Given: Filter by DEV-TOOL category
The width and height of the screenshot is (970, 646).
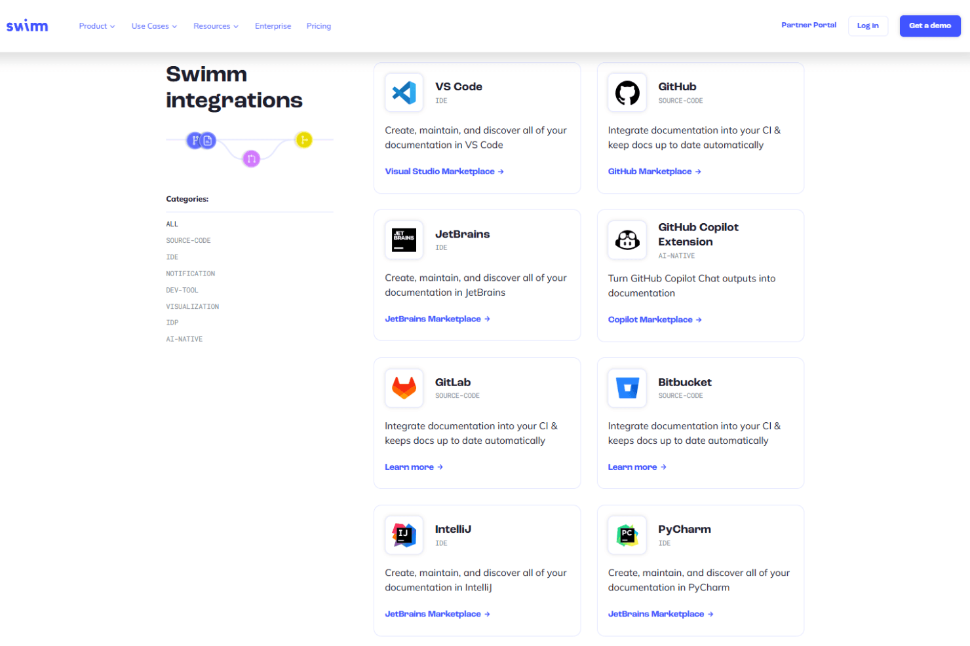Looking at the screenshot, I should pyautogui.click(x=182, y=290).
